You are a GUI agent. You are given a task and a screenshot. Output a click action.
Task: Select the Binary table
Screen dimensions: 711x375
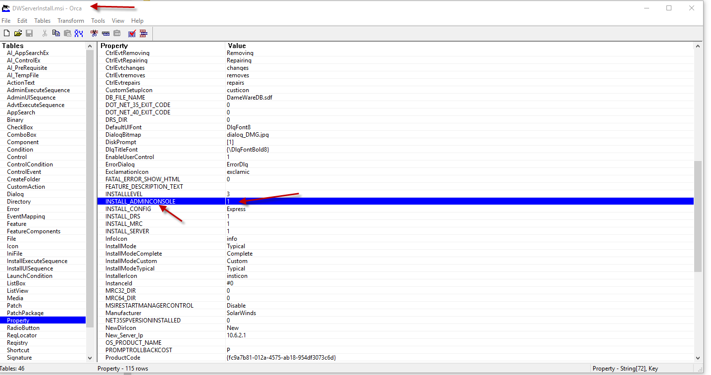pyautogui.click(x=15, y=120)
